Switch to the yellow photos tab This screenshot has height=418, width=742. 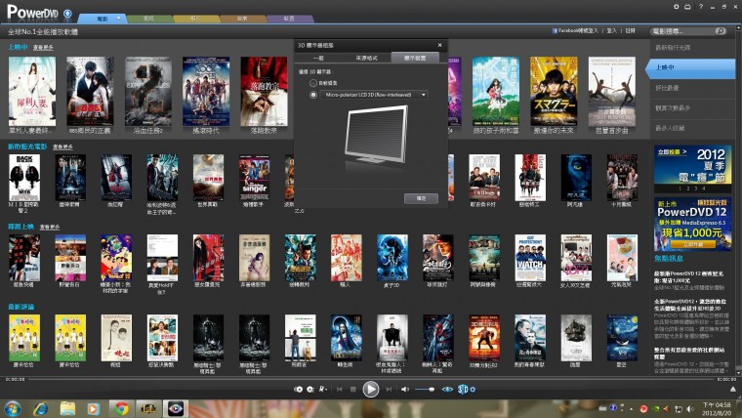(195, 19)
